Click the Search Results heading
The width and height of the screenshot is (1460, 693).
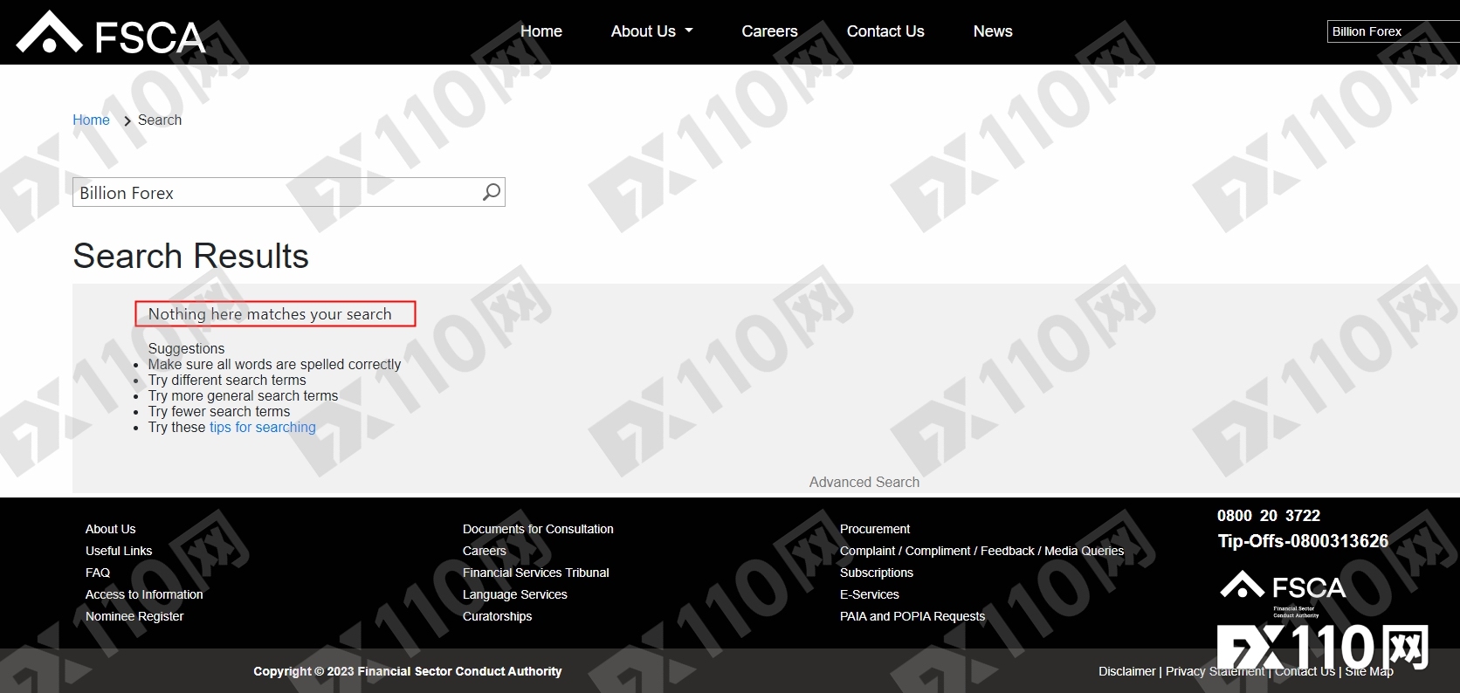[x=191, y=257]
